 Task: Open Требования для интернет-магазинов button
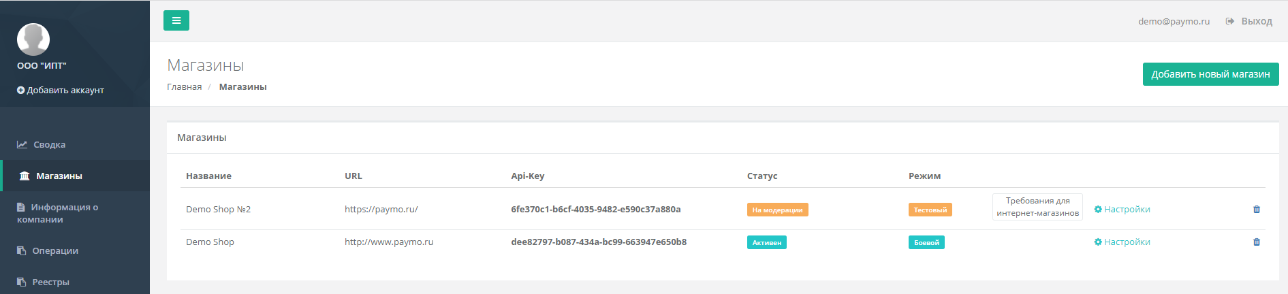(1037, 207)
